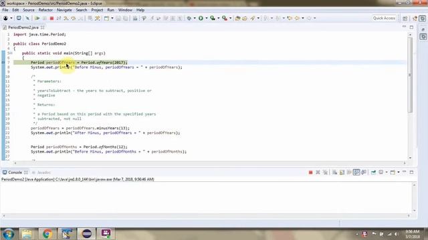The image size is (428, 240).
Task: Open the Display Selected Console dropdown
Action: [x=387, y=172]
